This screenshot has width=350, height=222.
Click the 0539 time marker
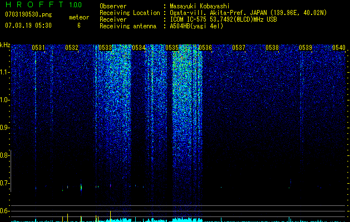[305, 48]
